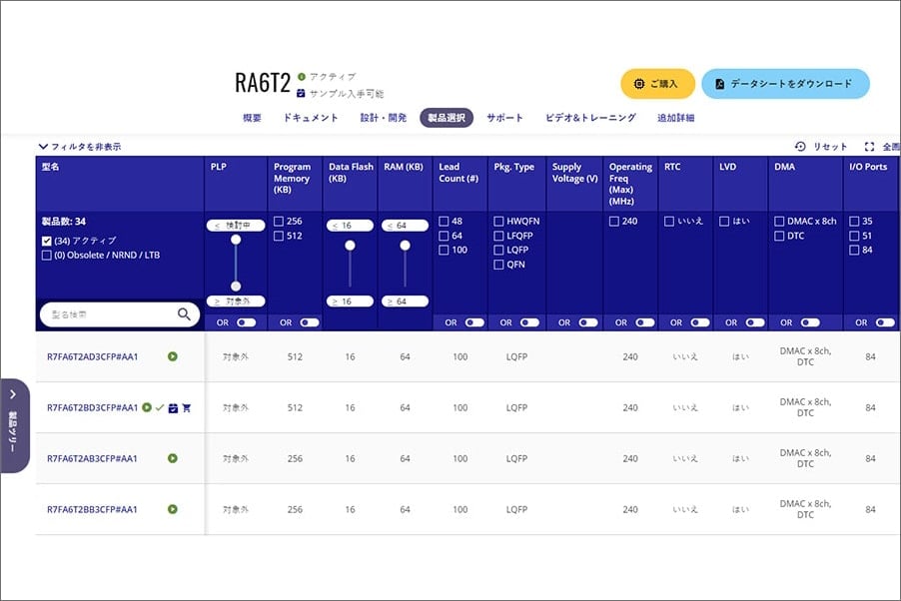Click the magnifier icon in part-name search

pos(183,314)
